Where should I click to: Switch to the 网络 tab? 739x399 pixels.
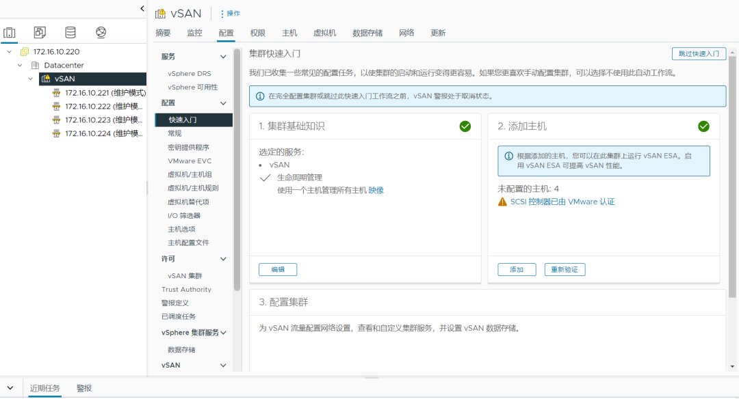(406, 33)
